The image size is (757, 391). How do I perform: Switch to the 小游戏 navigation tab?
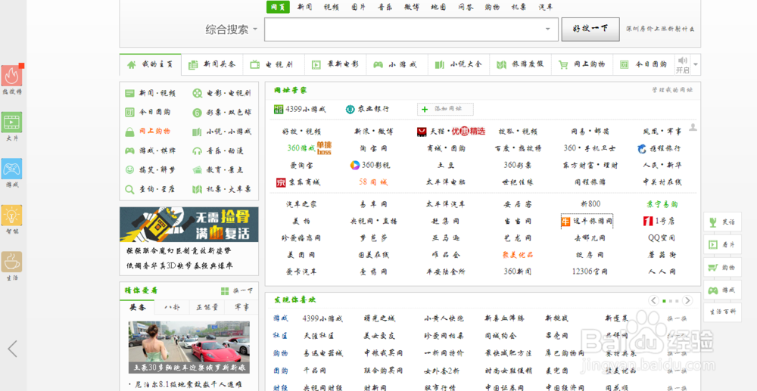[397, 64]
